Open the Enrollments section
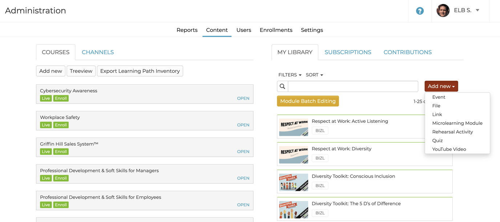Image resolution: width=500 pixels, height=222 pixels. [x=276, y=30]
